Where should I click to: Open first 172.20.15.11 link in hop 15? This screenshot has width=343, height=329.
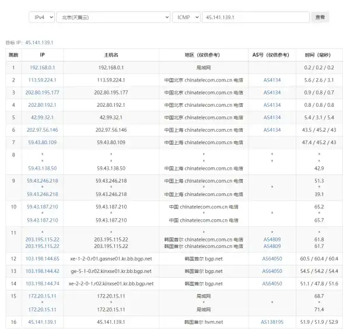coord(43,296)
